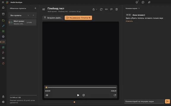Click the 3.4 MB из 1 GB storage label
The image size is (171, 106).
tap(15, 97)
